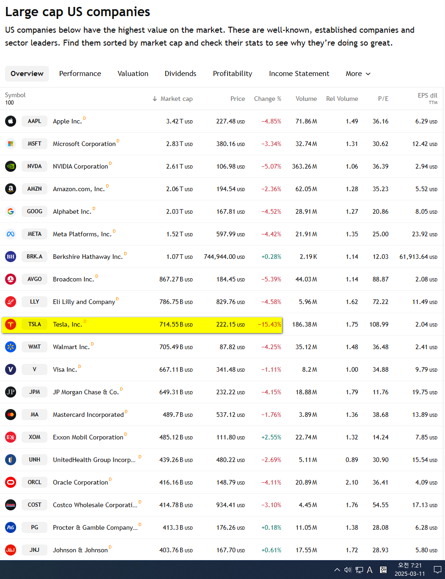The image size is (445, 579).
Task: Click the Costco logo icon
Action: coord(11,505)
